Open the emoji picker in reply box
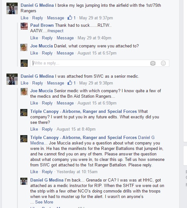The width and height of the screenshot is (187, 208). point(163,63)
